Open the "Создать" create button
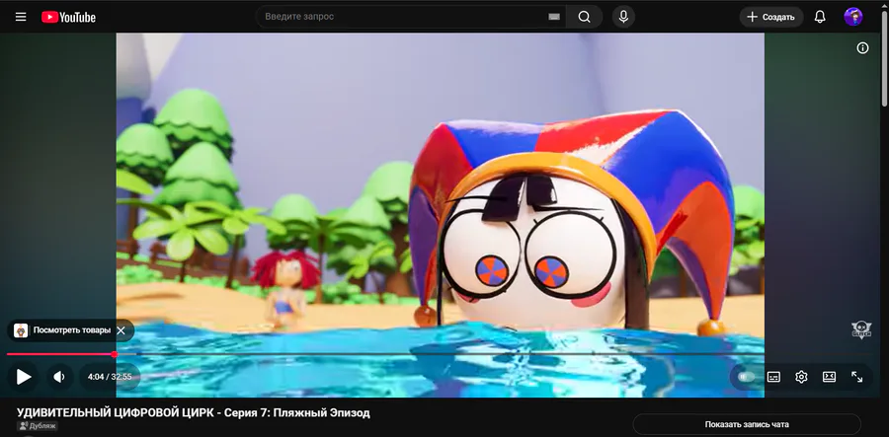This screenshot has width=889, height=437. coord(771,17)
